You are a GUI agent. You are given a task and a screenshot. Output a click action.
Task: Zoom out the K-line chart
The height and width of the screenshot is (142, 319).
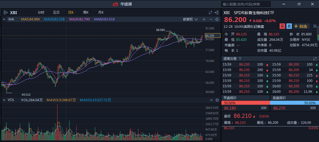(x=211, y=19)
